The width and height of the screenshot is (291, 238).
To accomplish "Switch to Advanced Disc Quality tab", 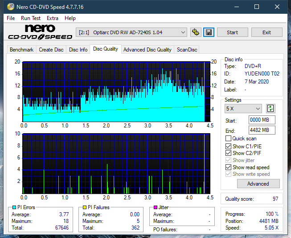I will click(x=148, y=50).
